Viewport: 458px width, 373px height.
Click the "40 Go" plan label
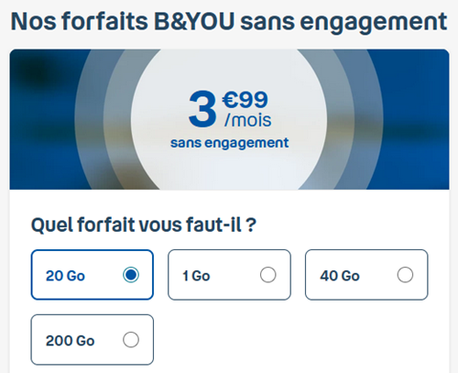(x=340, y=276)
